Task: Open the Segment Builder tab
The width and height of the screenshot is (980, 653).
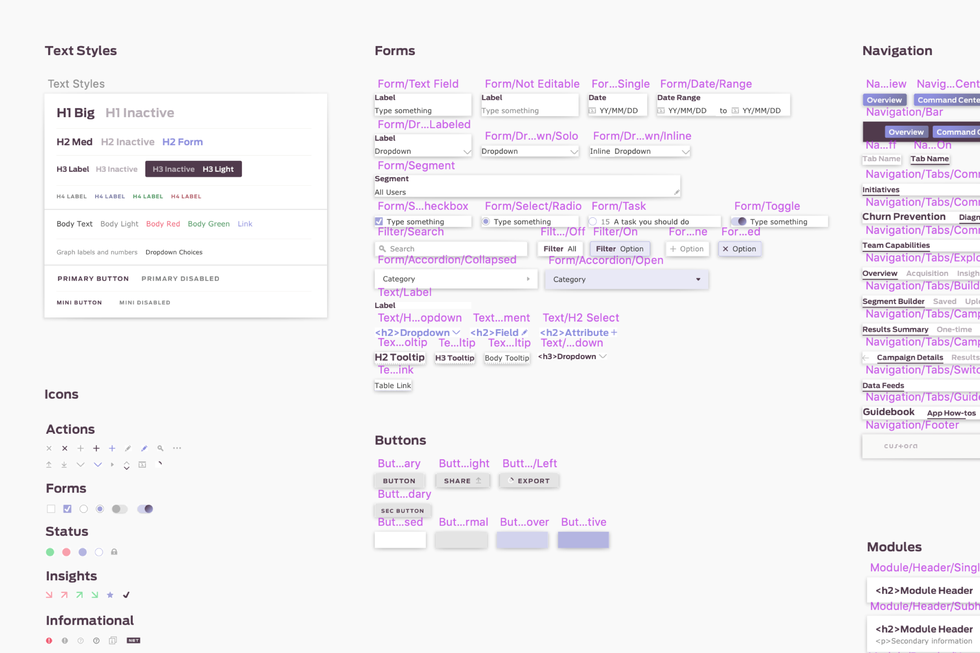Action: tap(893, 302)
